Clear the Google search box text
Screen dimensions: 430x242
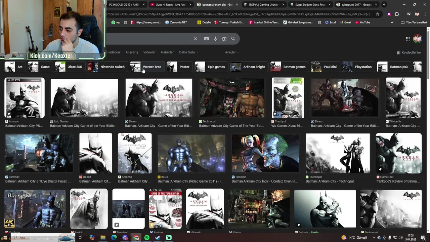195,39
